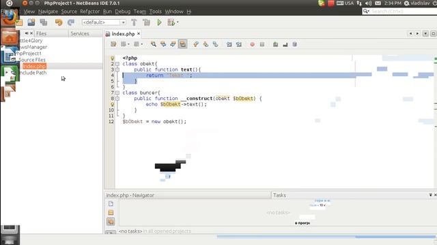Click the hint lightbulb on line 9
Screen dimensions: 437x245
point(112,104)
